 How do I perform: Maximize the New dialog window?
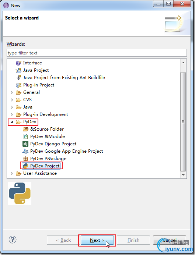[x=168, y=4]
